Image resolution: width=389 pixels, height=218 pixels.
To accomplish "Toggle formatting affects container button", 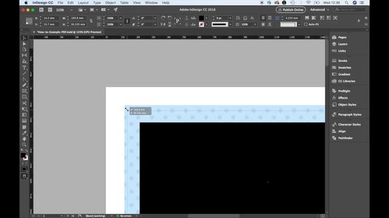I will click(22, 163).
